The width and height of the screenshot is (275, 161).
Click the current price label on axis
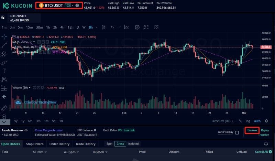(266, 47)
